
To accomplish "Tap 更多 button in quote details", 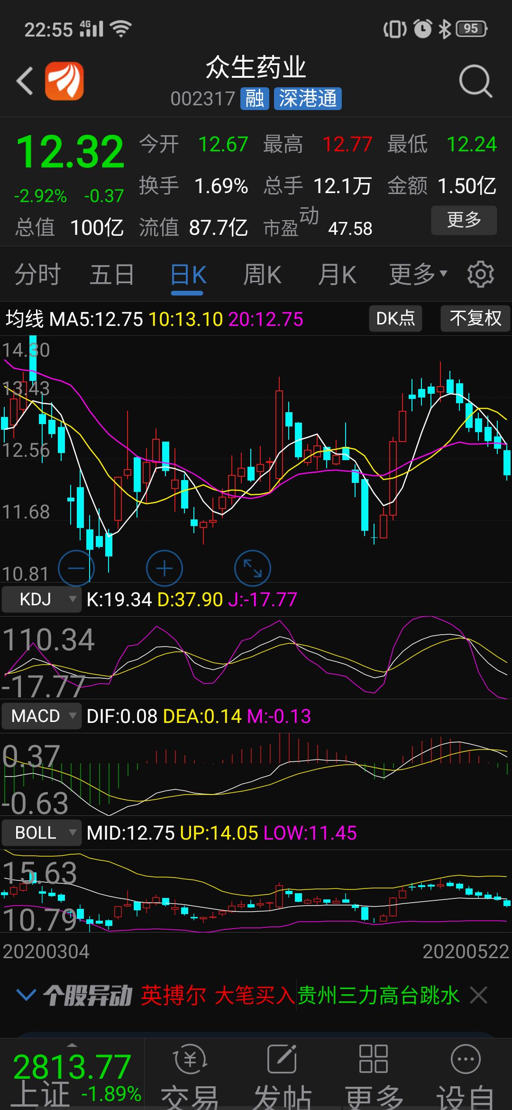I will point(464,220).
